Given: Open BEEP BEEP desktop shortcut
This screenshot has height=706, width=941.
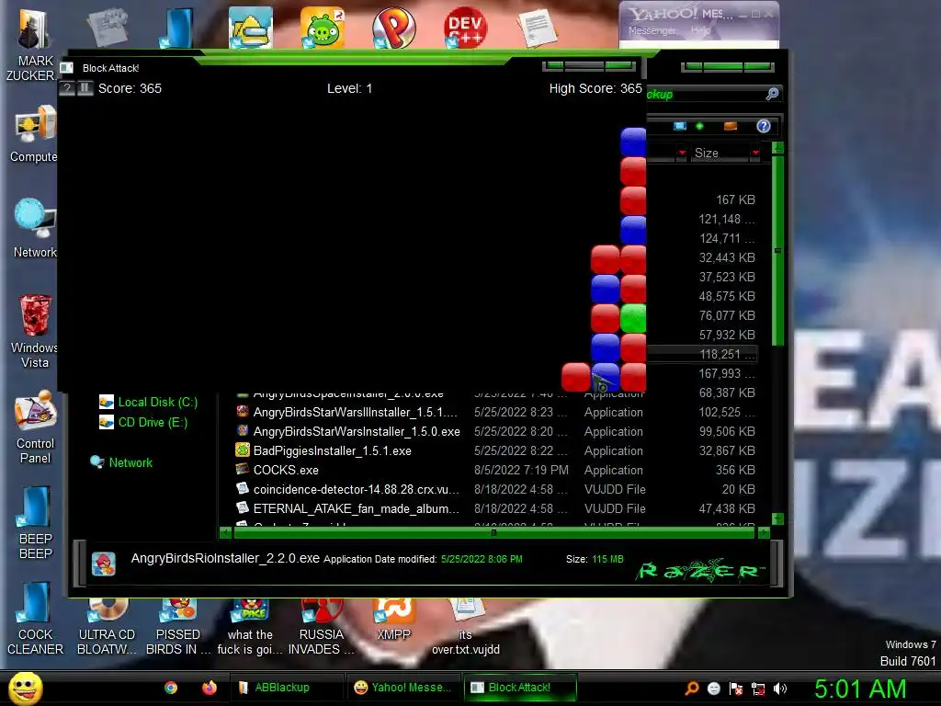Looking at the screenshot, I should click(36, 523).
